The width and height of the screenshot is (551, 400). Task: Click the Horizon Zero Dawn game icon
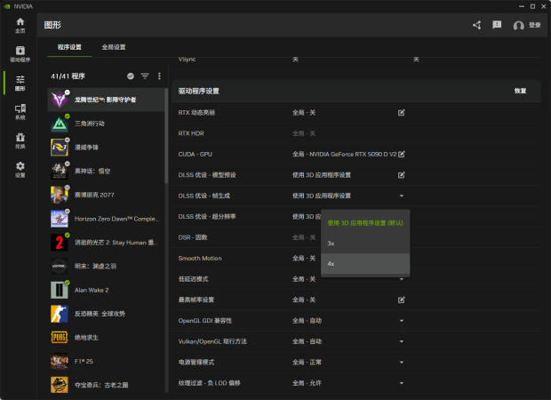pos(60,219)
